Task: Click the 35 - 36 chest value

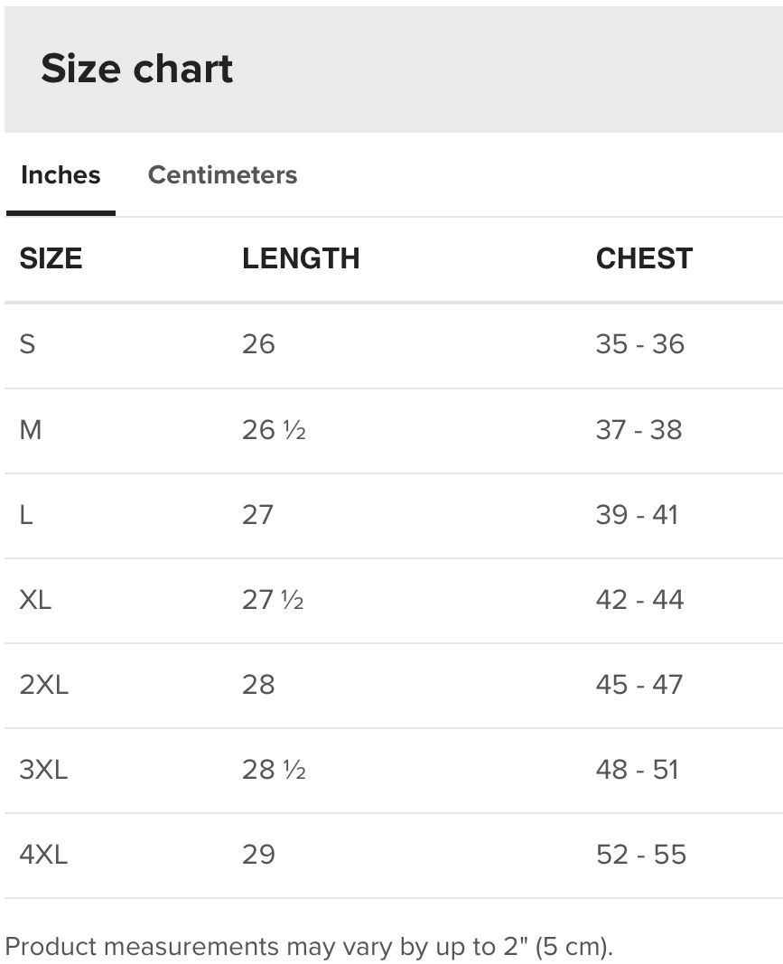Action: [640, 344]
